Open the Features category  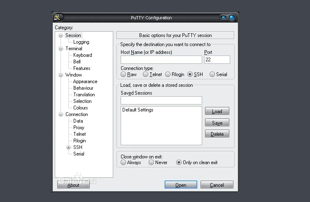click(x=82, y=68)
